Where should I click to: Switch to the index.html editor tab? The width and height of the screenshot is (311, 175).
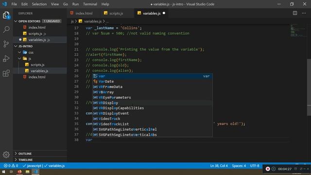click(84, 13)
